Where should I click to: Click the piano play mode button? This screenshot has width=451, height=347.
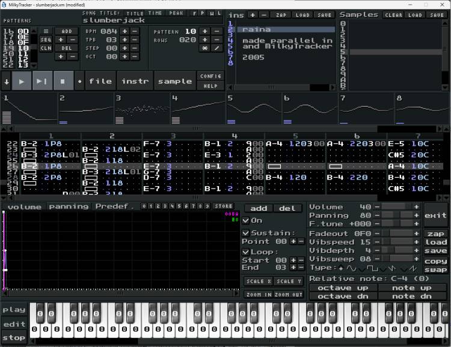(x=14, y=310)
